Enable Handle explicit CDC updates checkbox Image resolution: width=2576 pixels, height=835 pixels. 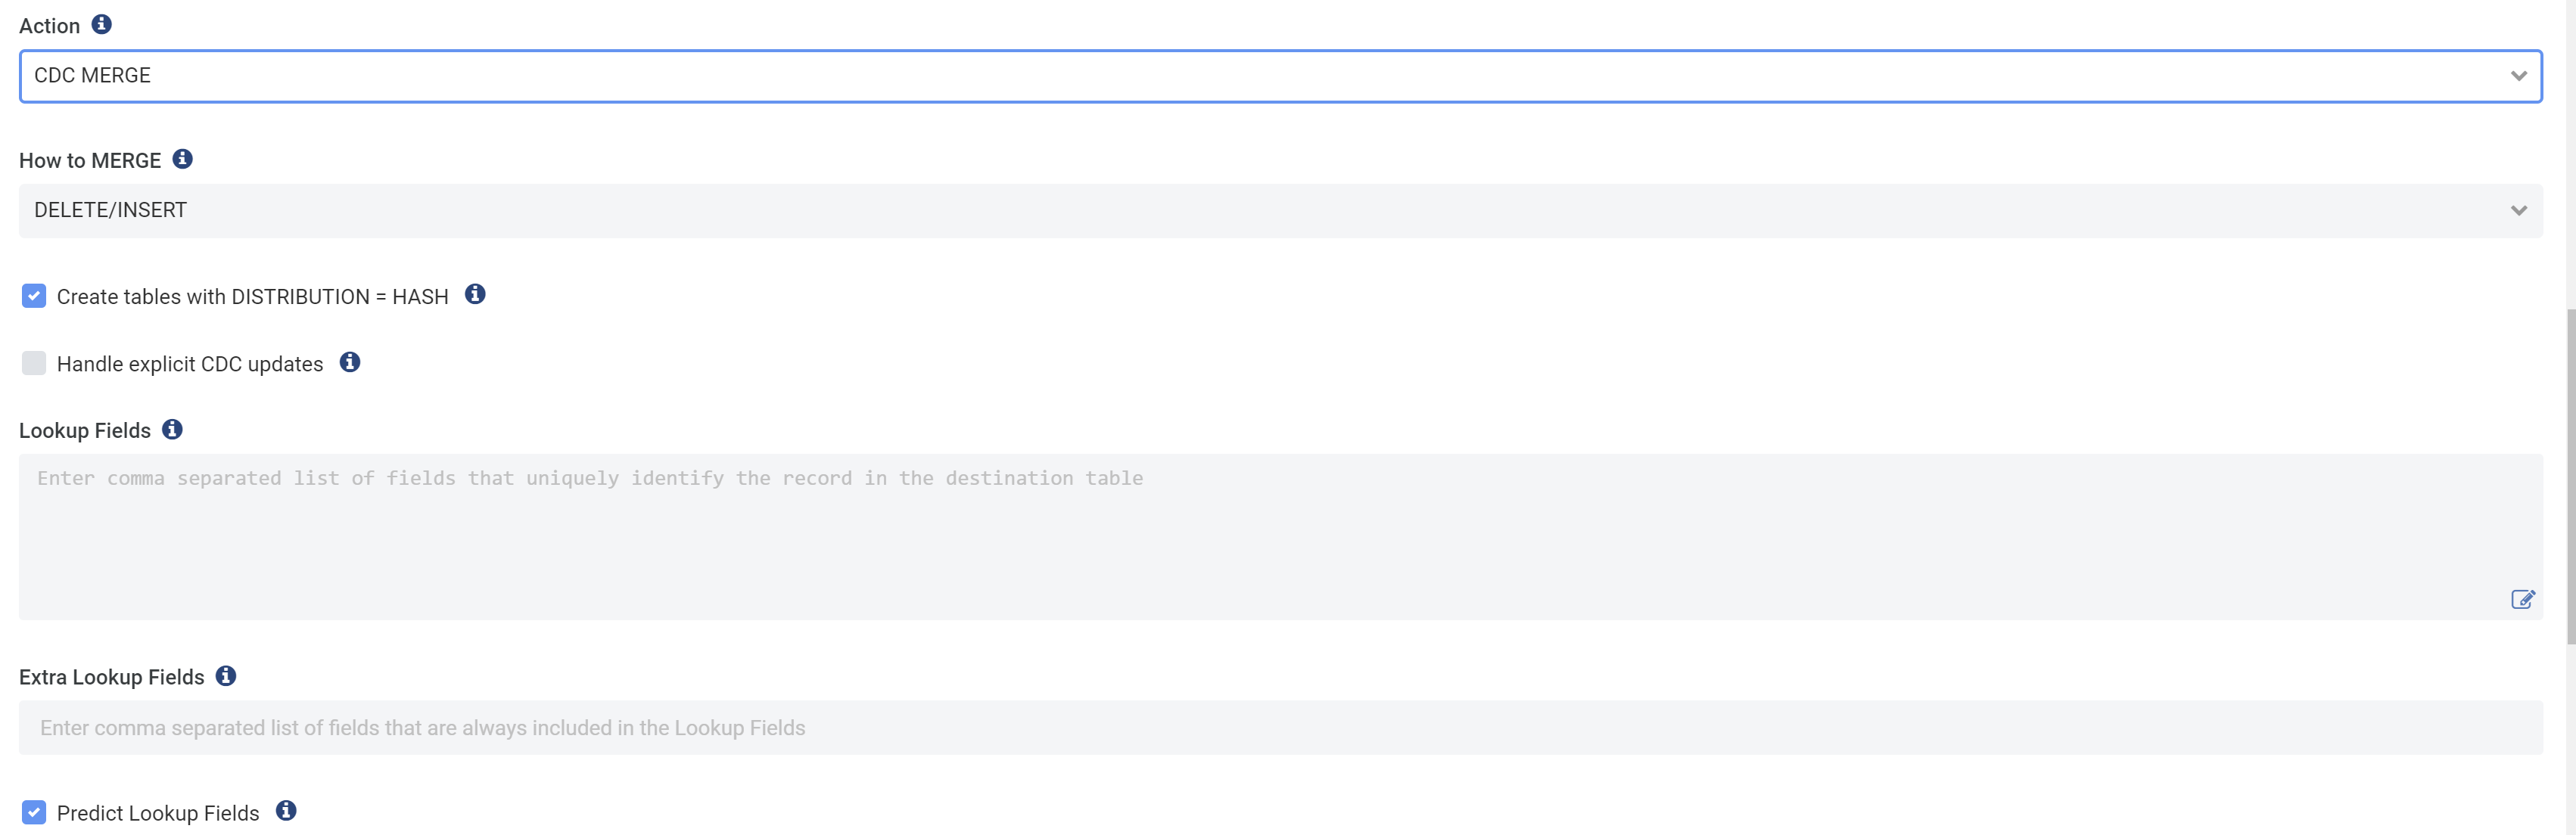(x=34, y=363)
